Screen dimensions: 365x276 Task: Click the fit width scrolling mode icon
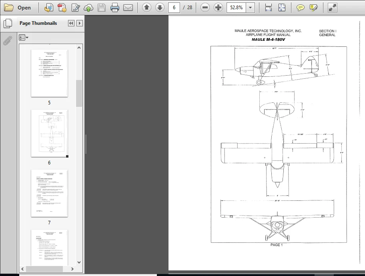(269, 8)
